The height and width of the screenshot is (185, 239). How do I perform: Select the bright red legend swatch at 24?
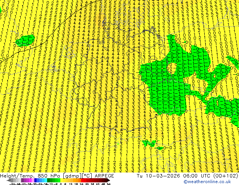82,180
